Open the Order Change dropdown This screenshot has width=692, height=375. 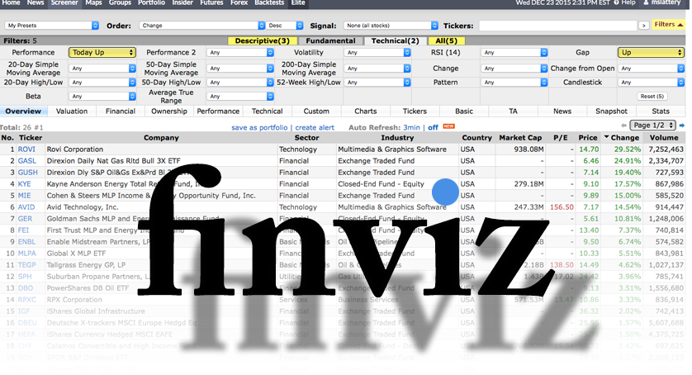click(202, 26)
